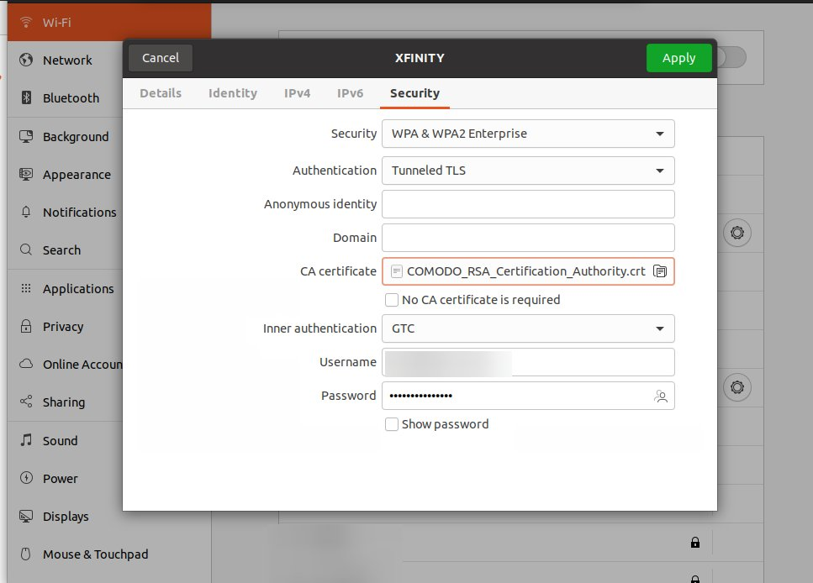
Task: Open Displays settings in sidebar
Action: point(66,516)
